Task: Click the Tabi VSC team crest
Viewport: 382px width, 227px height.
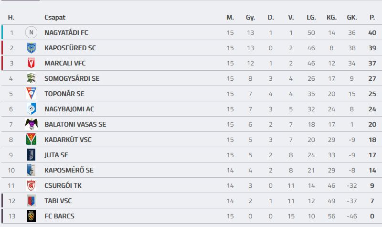Action: coord(31,201)
